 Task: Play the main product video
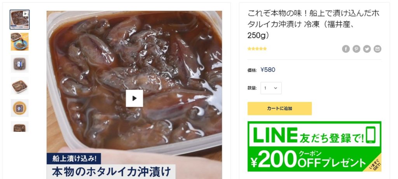click(x=134, y=98)
